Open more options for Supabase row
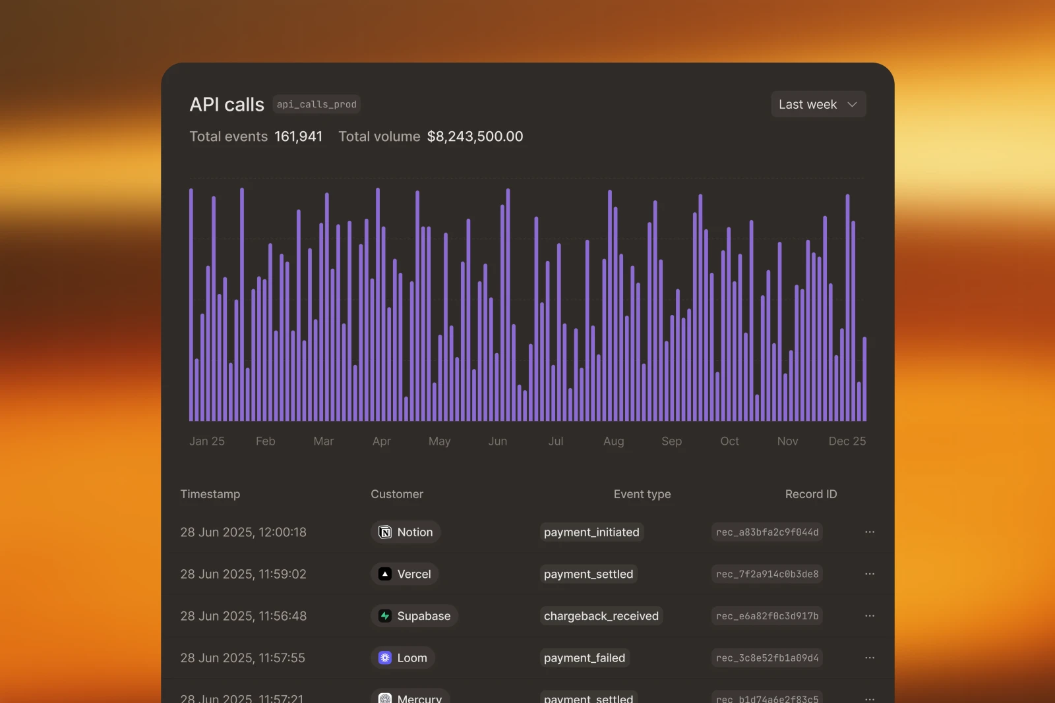The height and width of the screenshot is (703, 1055). 870,616
